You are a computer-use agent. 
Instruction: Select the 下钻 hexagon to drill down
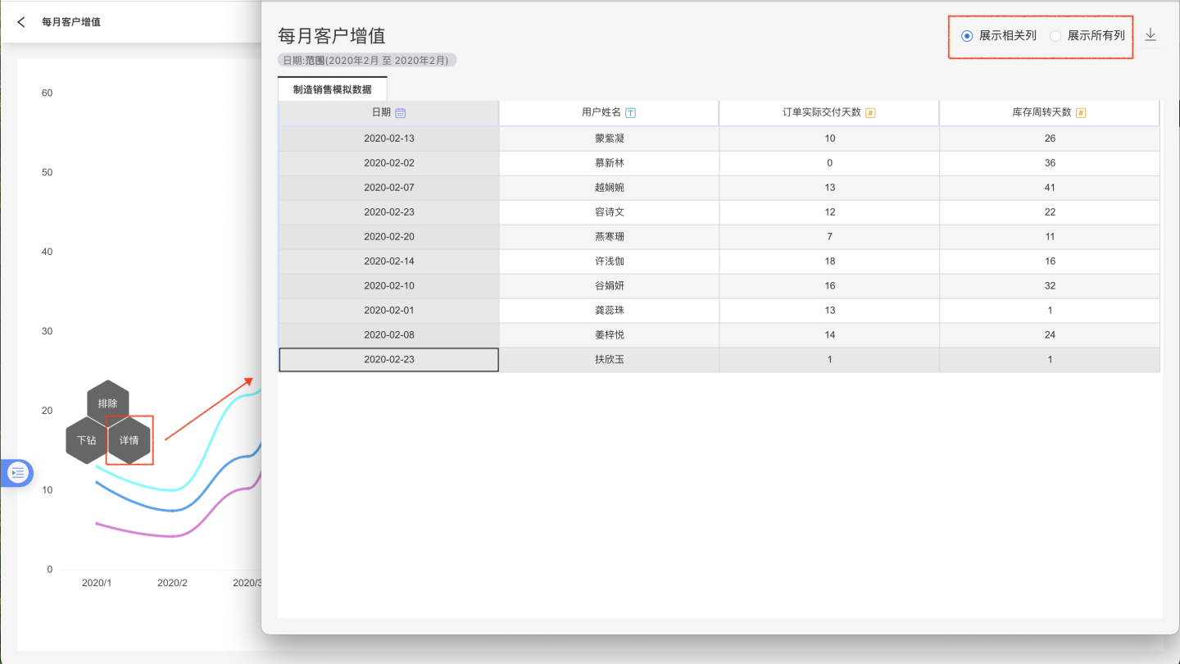click(87, 440)
